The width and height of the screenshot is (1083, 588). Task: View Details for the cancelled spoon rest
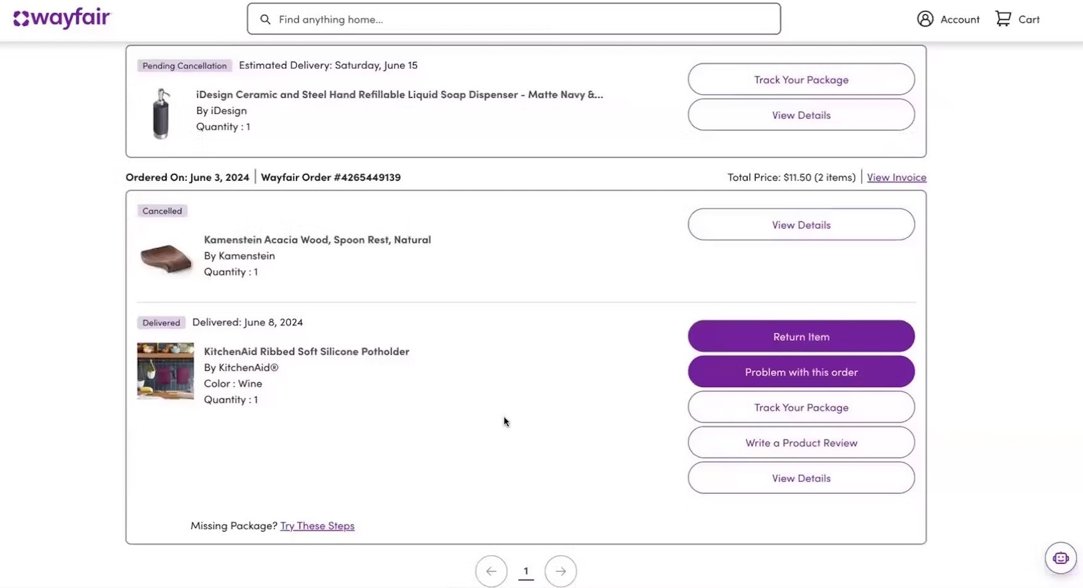pos(801,224)
